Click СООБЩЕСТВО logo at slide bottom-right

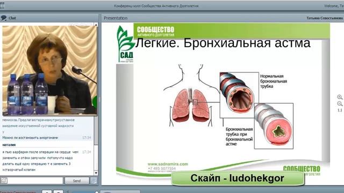[x=302, y=170]
